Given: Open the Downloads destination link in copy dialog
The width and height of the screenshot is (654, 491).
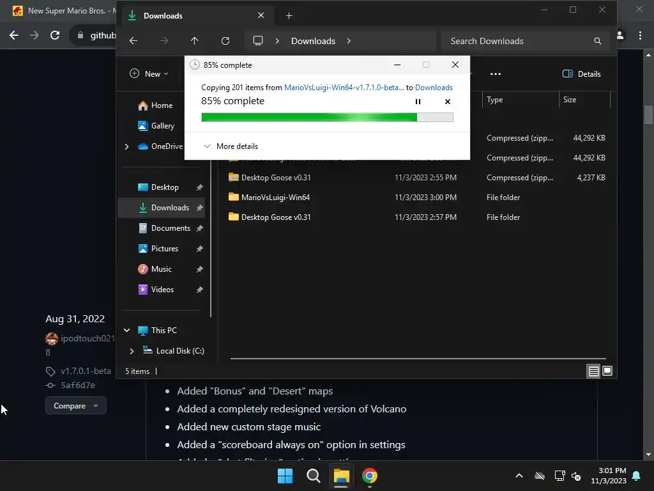Looking at the screenshot, I should point(434,87).
